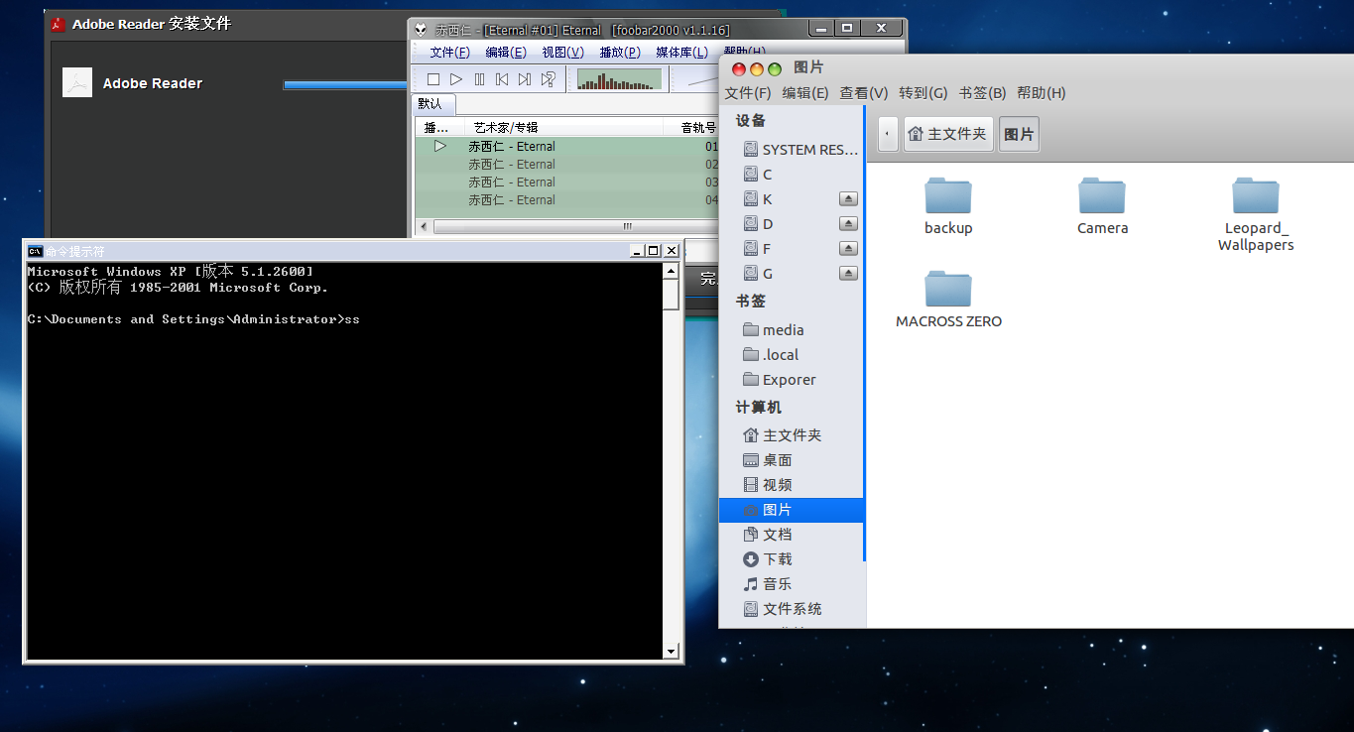Screen dimensions: 1354x732
Task: Go to 主文件夹 in path bar
Action: pyautogui.click(x=948, y=134)
